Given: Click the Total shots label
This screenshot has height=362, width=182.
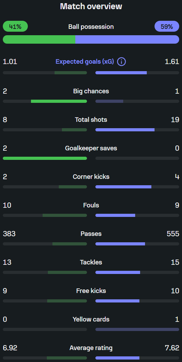Looking at the screenshot, I should point(91,119).
